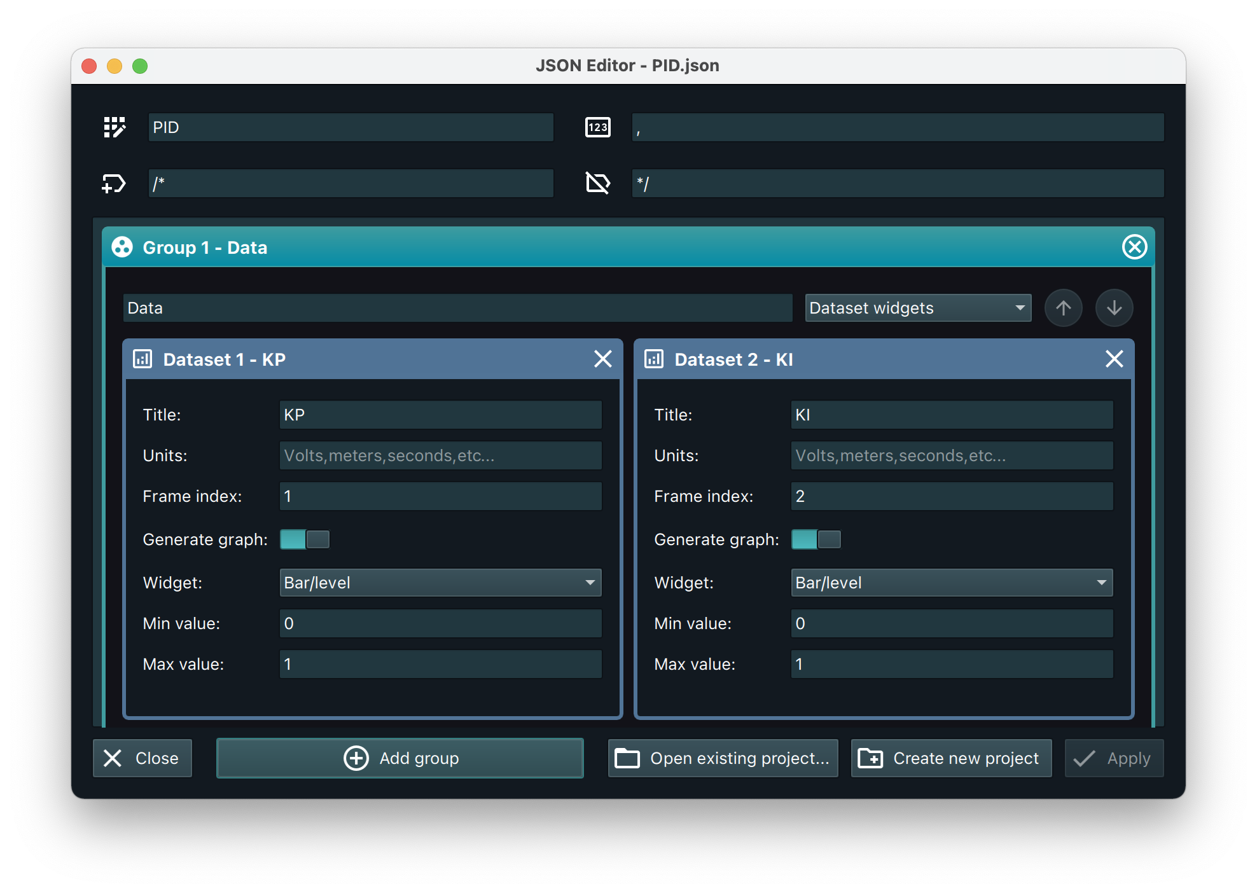Open existing project from disk
The height and width of the screenshot is (893, 1257).
pyautogui.click(x=722, y=758)
